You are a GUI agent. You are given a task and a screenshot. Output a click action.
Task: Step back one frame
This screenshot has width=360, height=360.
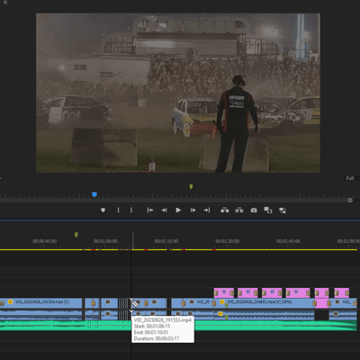click(x=164, y=211)
